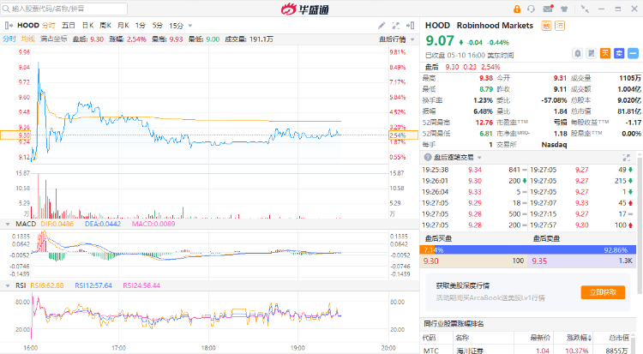The width and height of the screenshot is (643, 354).
Task: Open customer service headset icon
Action: [531, 9]
